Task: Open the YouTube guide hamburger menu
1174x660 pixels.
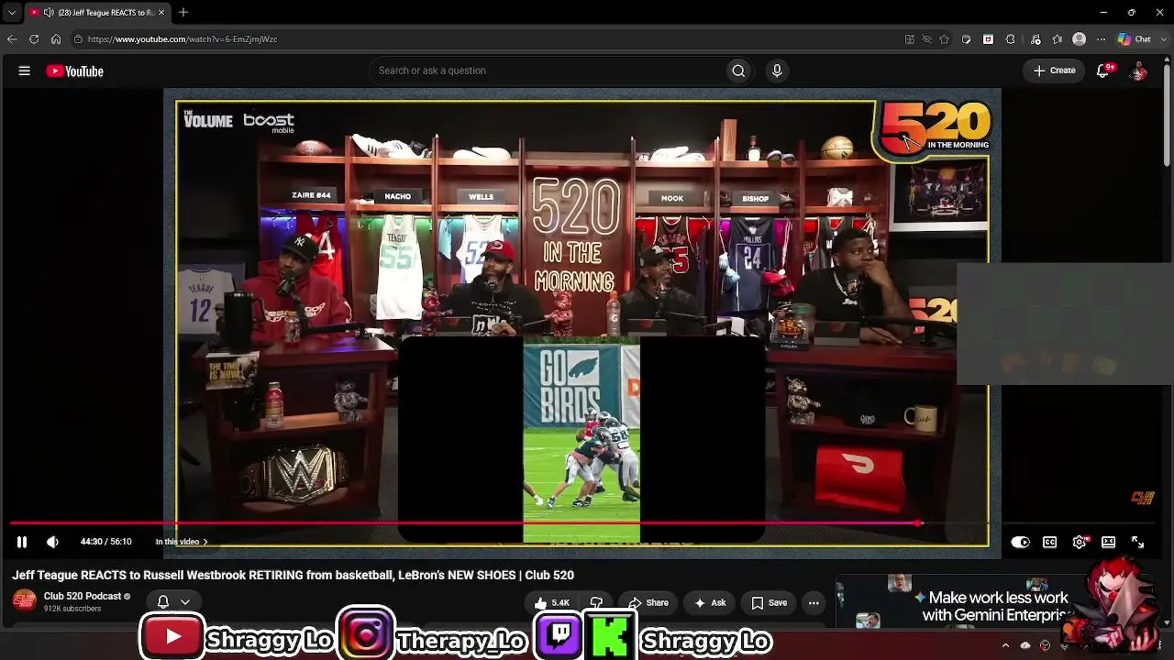Action: (x=25, y=71)
